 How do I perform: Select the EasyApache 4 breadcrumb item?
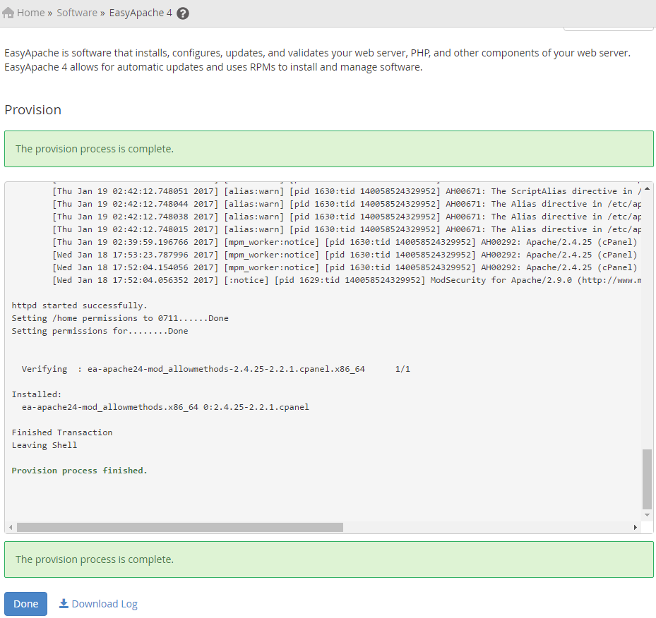[141, 13]
